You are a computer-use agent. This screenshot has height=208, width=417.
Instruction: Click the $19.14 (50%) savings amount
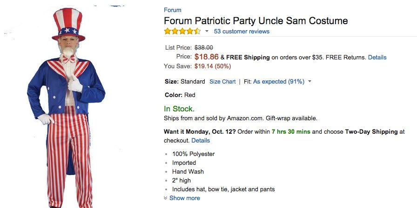pos(212,66)
